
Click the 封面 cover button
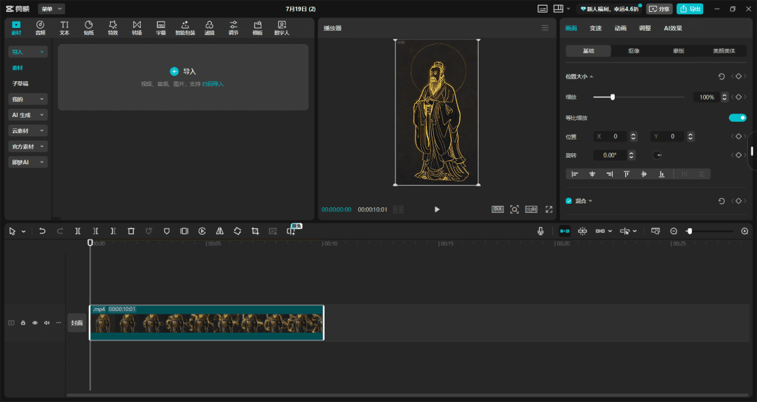pyautogui.click(x=77, y=323)
